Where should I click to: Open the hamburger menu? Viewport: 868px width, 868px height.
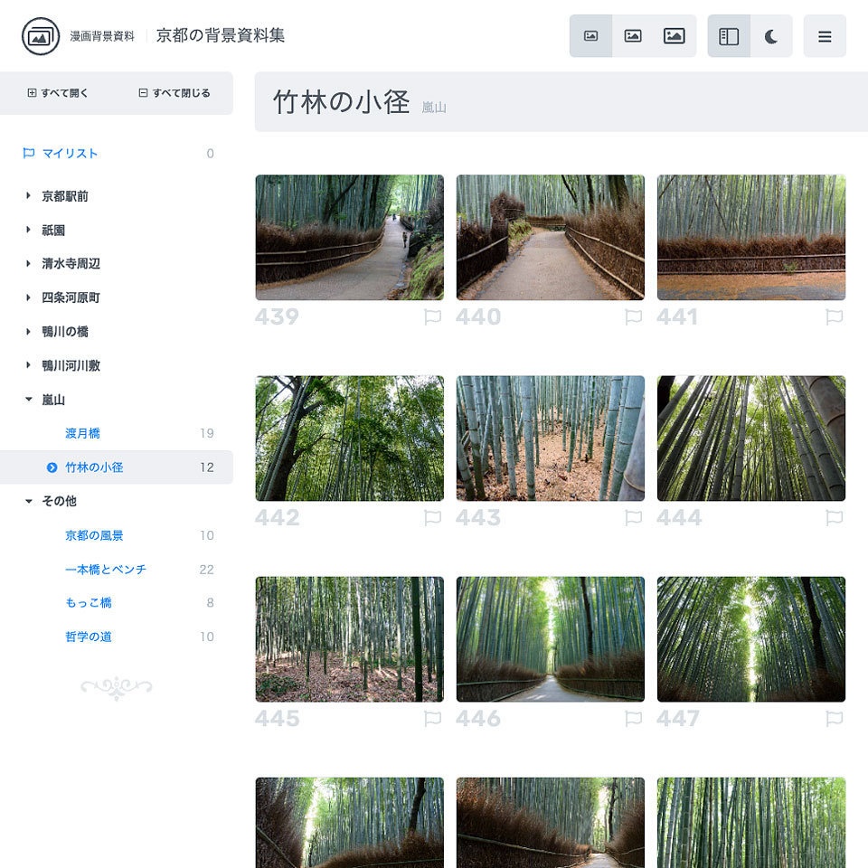click(825, 36)
